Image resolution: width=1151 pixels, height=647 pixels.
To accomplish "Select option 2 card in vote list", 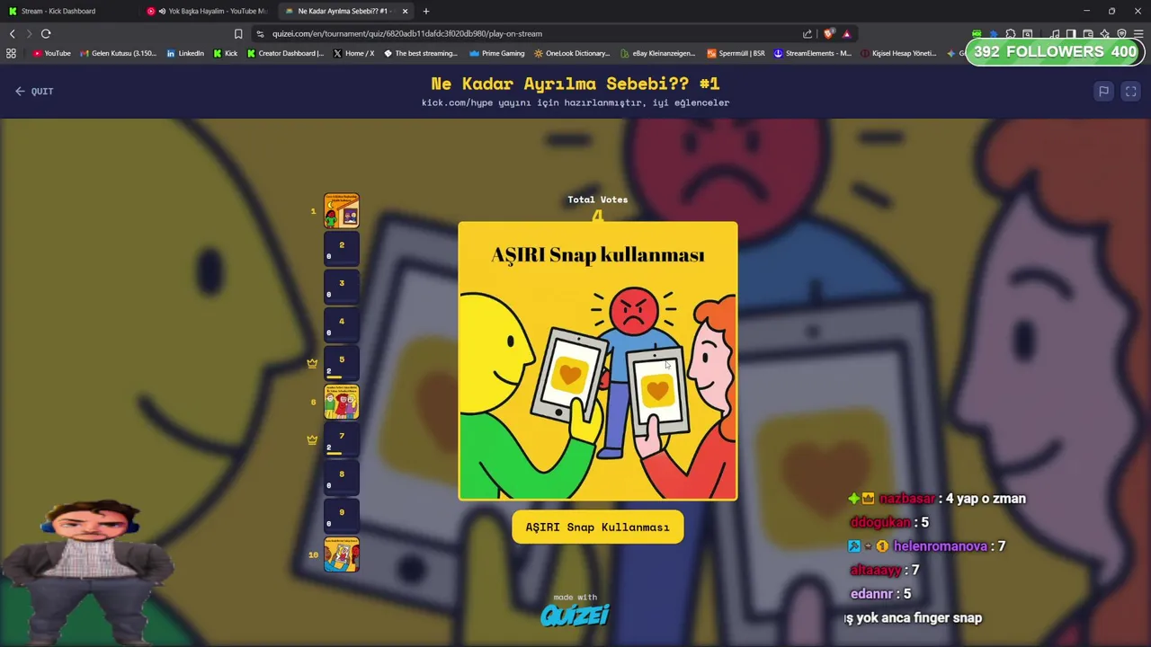I will click(x=342, y=249).
